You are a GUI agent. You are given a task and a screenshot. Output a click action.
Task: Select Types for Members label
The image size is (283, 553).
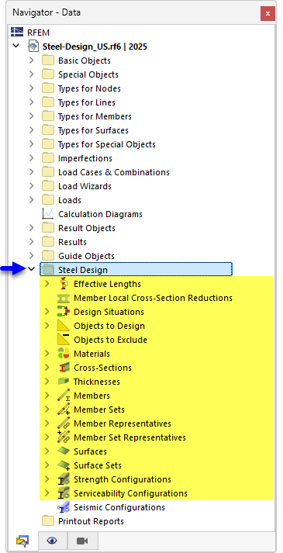(x=95, y=116)
